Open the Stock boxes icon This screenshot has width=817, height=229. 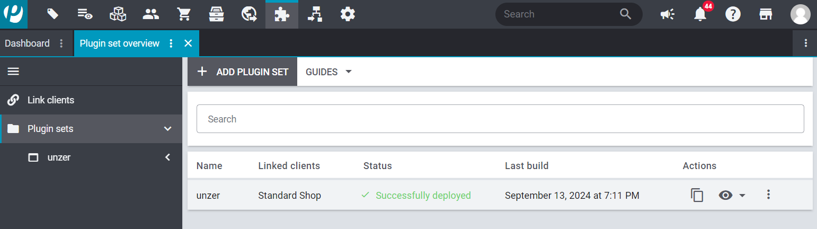click(118, 14)
